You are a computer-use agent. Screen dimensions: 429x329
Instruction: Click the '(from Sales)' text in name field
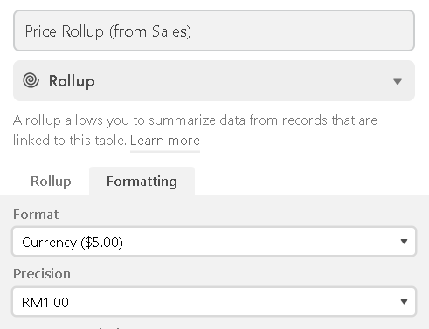pos(150,31)
